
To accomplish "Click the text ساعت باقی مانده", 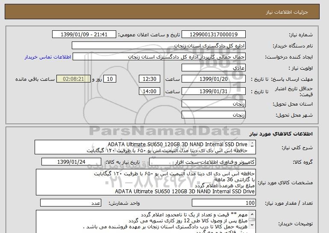I will coord(35,79).
